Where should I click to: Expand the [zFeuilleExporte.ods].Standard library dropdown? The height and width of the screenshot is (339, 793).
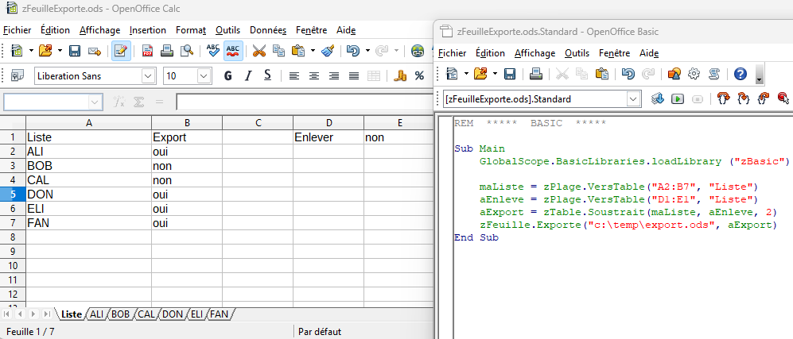(634, 99)
